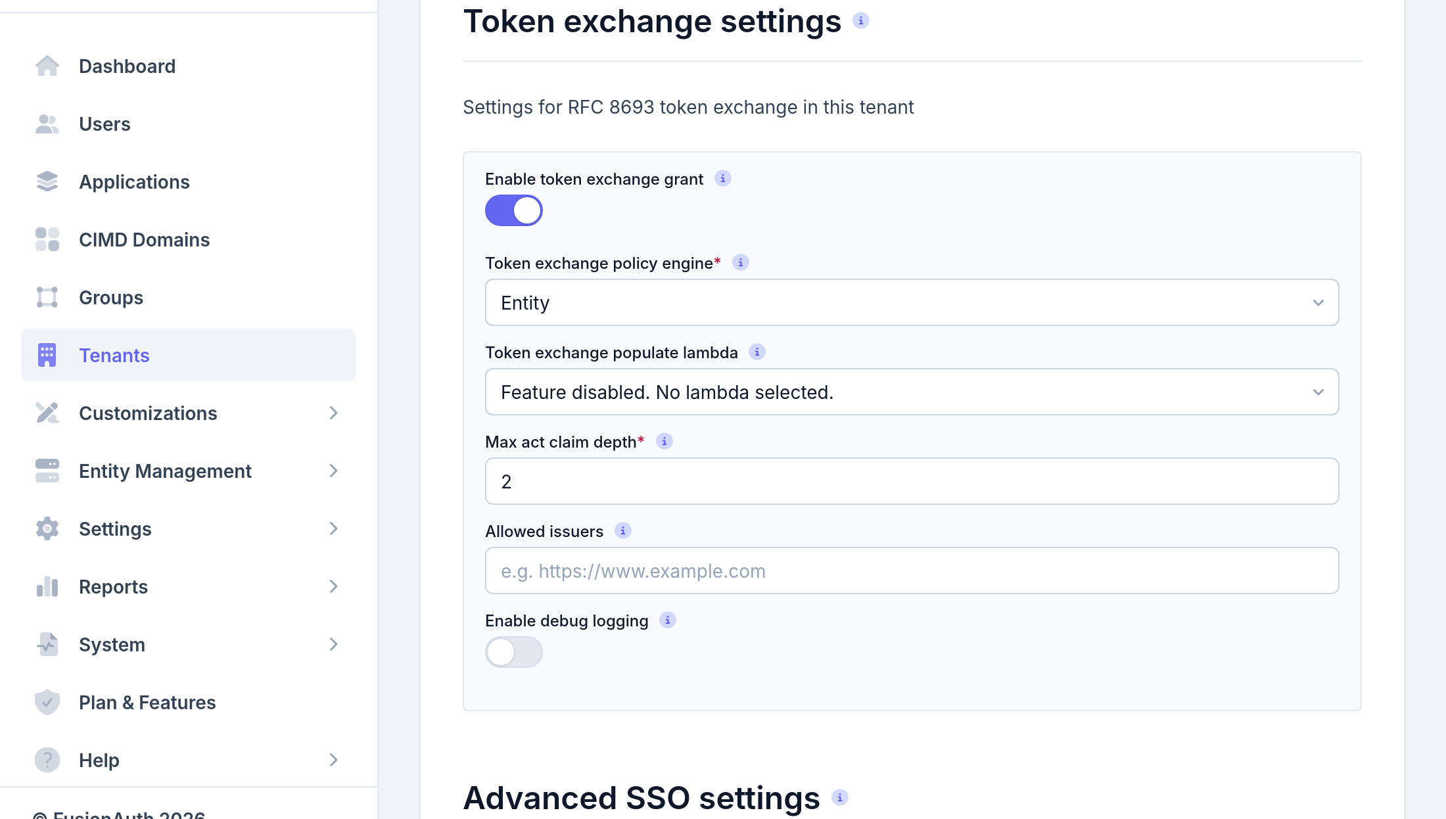Image resolution: width=1446 pixels, height=819 pixels.
Task: Go to the Users menu item
Action: [x=189, y=124]
